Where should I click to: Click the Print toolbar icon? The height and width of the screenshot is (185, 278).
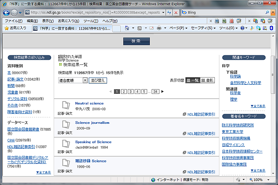[x=159, y=28]
